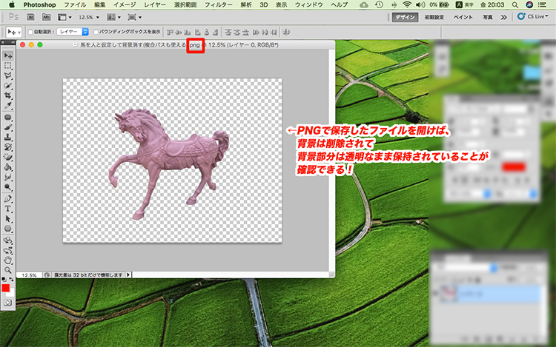This screenshot has width=556, height=347.
Task: Open the Siri icon in menu bar
Action: click(x=529, y=4)
